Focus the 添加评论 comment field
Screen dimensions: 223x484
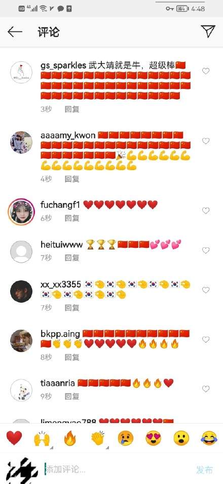pyautogui.click(x=117, y=469)
